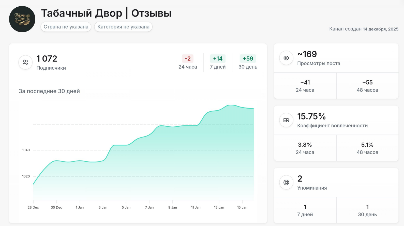
Task: Click the 3.8% engagement 24 часа cell
Action: pyautogui.click(x=305, y=148)
